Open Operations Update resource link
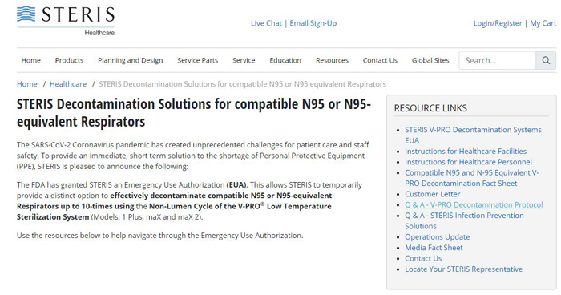The width and height of the screenshot is (561, 295). pyautogui.click(x=438, y=237)
